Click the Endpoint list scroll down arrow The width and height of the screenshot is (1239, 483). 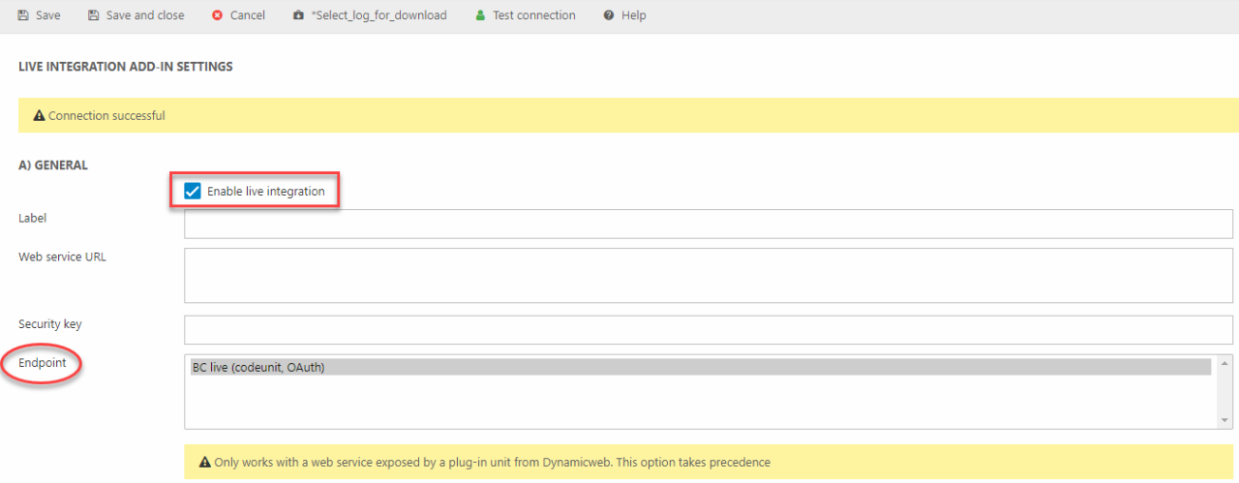(1225, 420)
